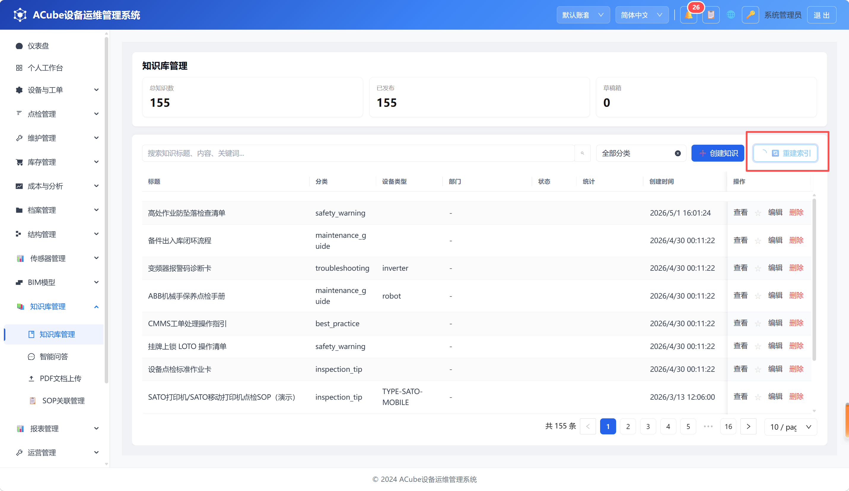Open 智能问答 submenu item
The image size is (849, 491).
coord(54,356)
